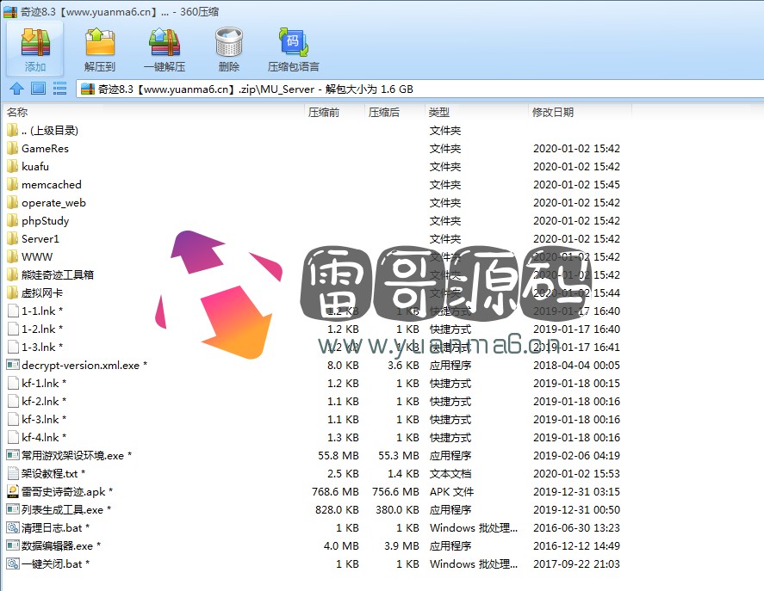Select the 虚拟网卡 folder icon

13,292
